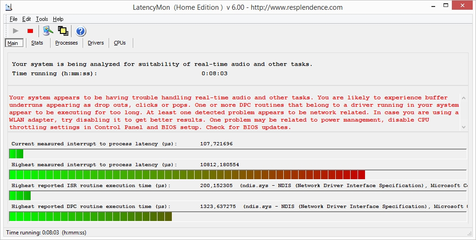Click the value 107,721696
476x240 pixels.
216,144
